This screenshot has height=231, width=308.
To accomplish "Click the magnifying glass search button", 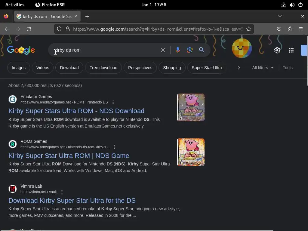I will click(202, 50).
